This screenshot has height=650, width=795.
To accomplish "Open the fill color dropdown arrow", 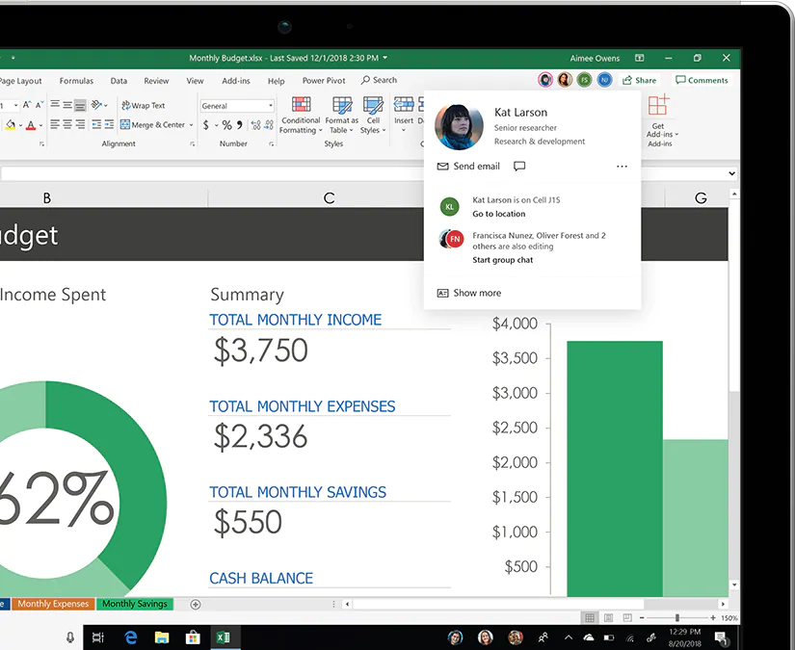I will pos(20,125).
